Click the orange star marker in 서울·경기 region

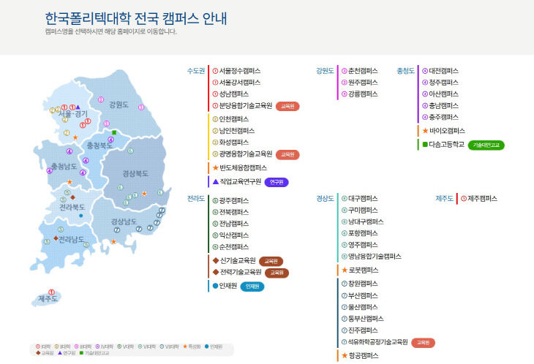point(75,137)
